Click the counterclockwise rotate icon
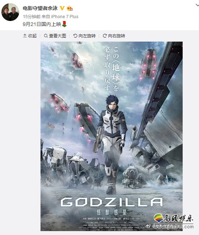Viewport: 199px width, 235px height. point(75,36)
